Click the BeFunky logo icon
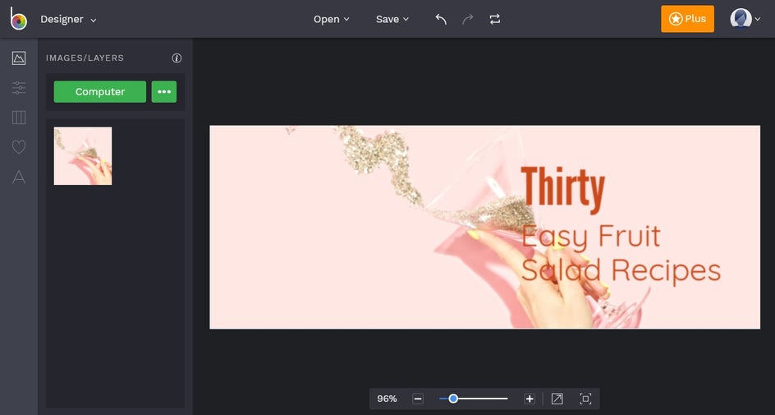Screen dimensions: 775x415 pos(18,19)
